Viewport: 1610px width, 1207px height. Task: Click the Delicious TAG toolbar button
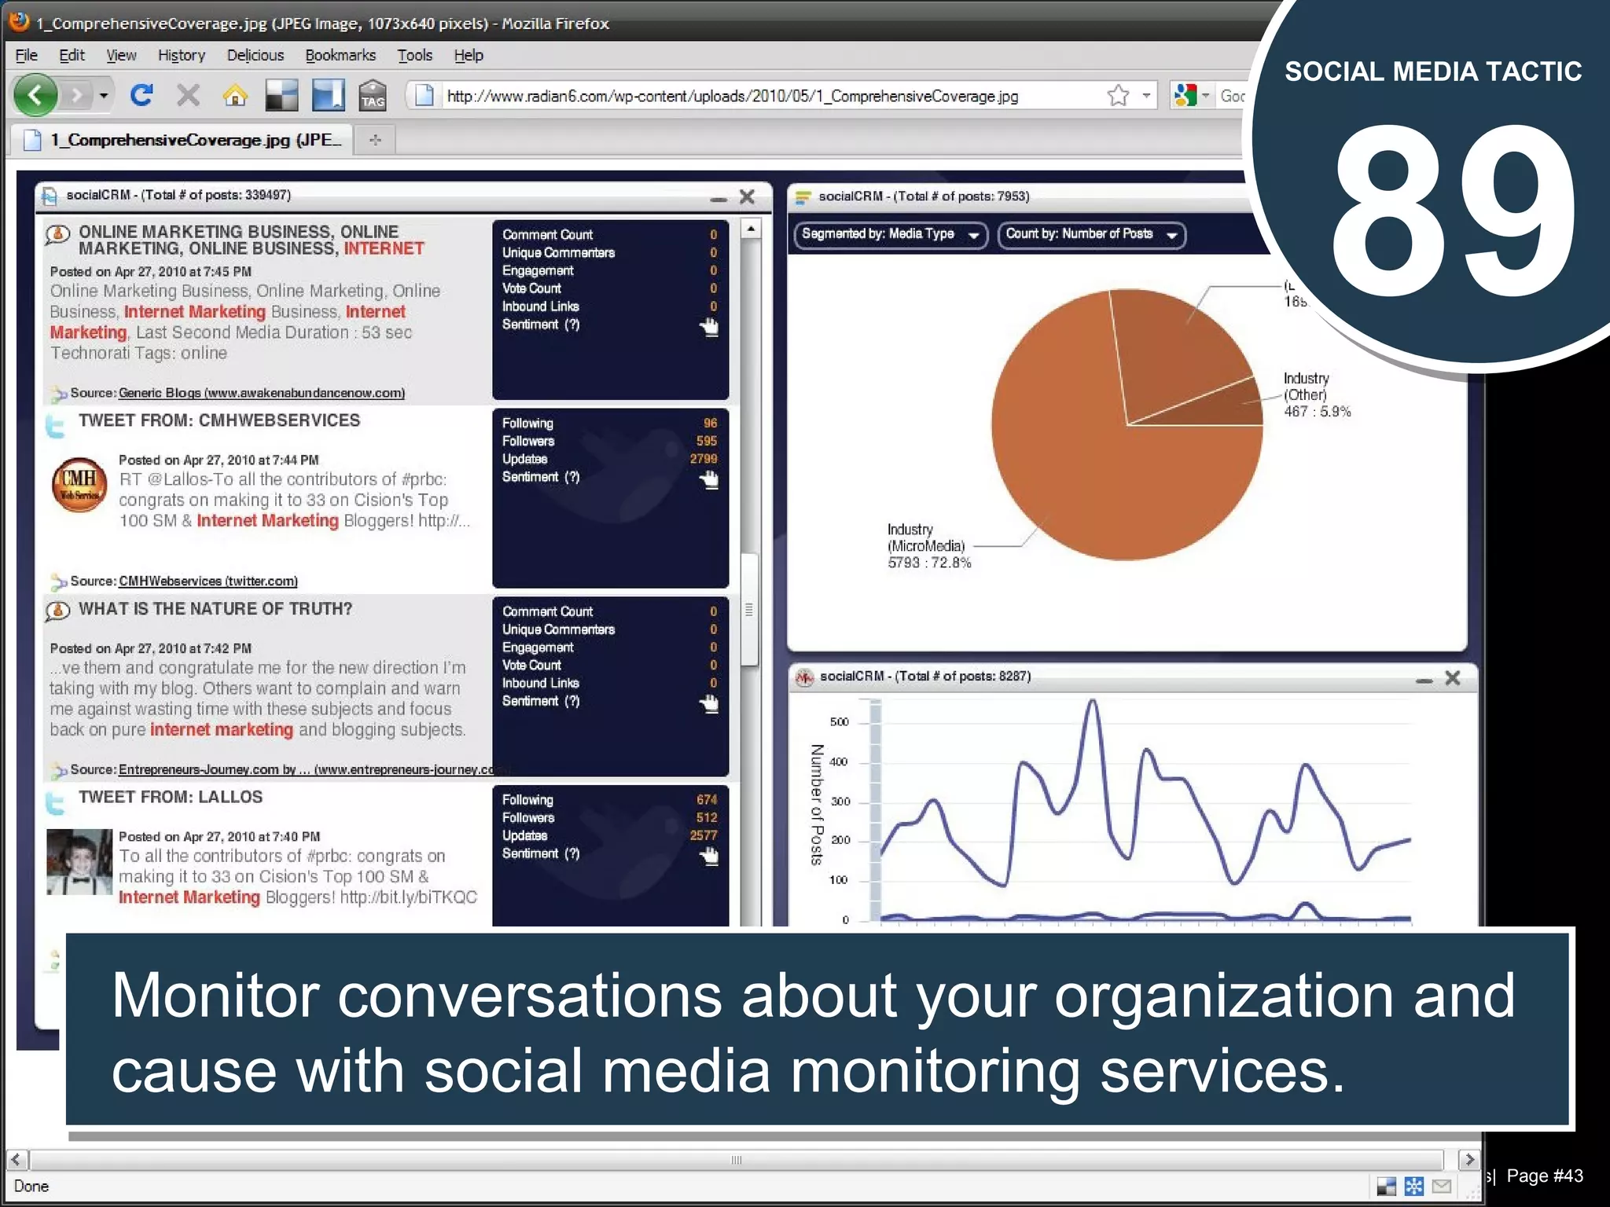tap(373, 95)
